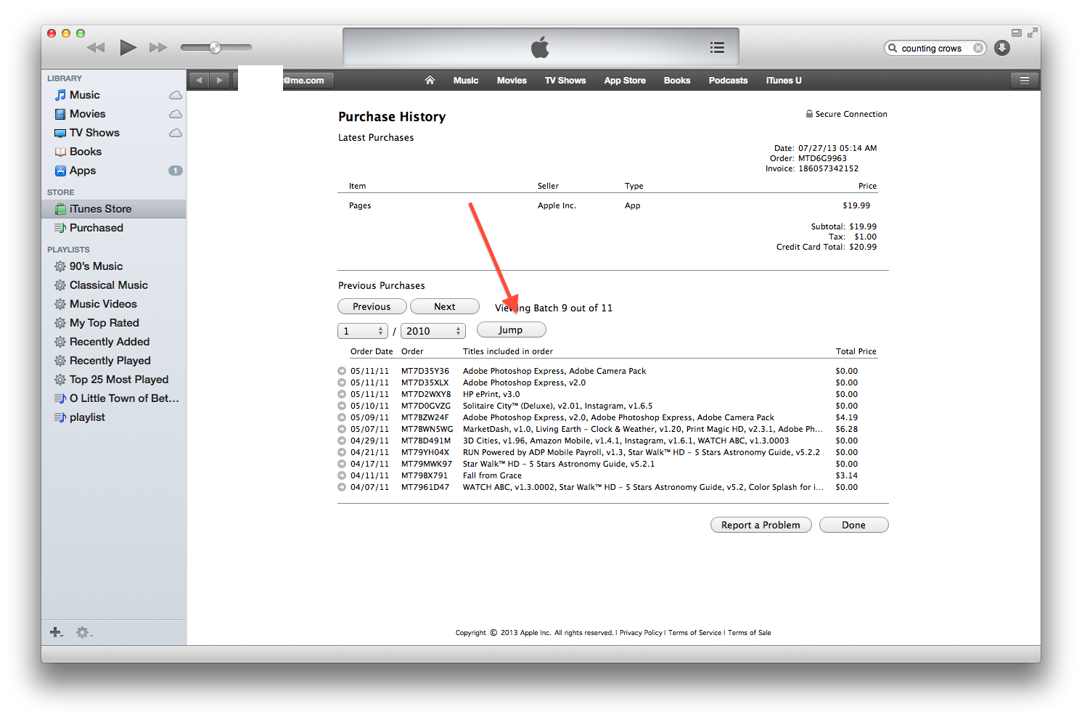1082x720 pixels.
Task: Click the cloud icon beside Movies
Action: pos(176,114)
